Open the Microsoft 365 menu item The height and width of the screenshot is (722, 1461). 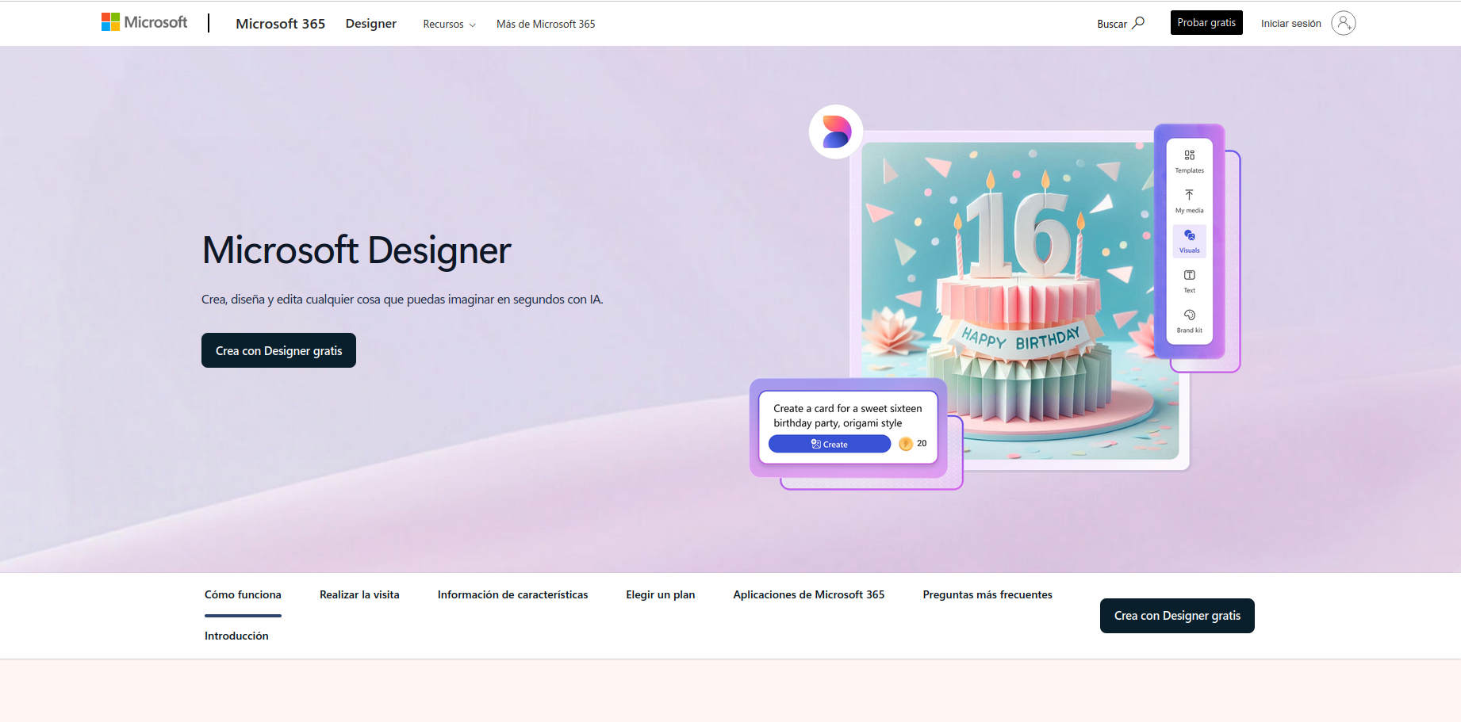tap(279, 23)
